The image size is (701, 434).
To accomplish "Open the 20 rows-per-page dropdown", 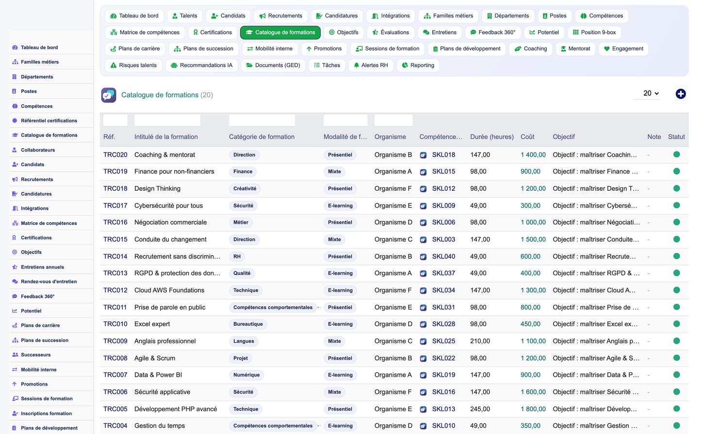I will point(651,93).
